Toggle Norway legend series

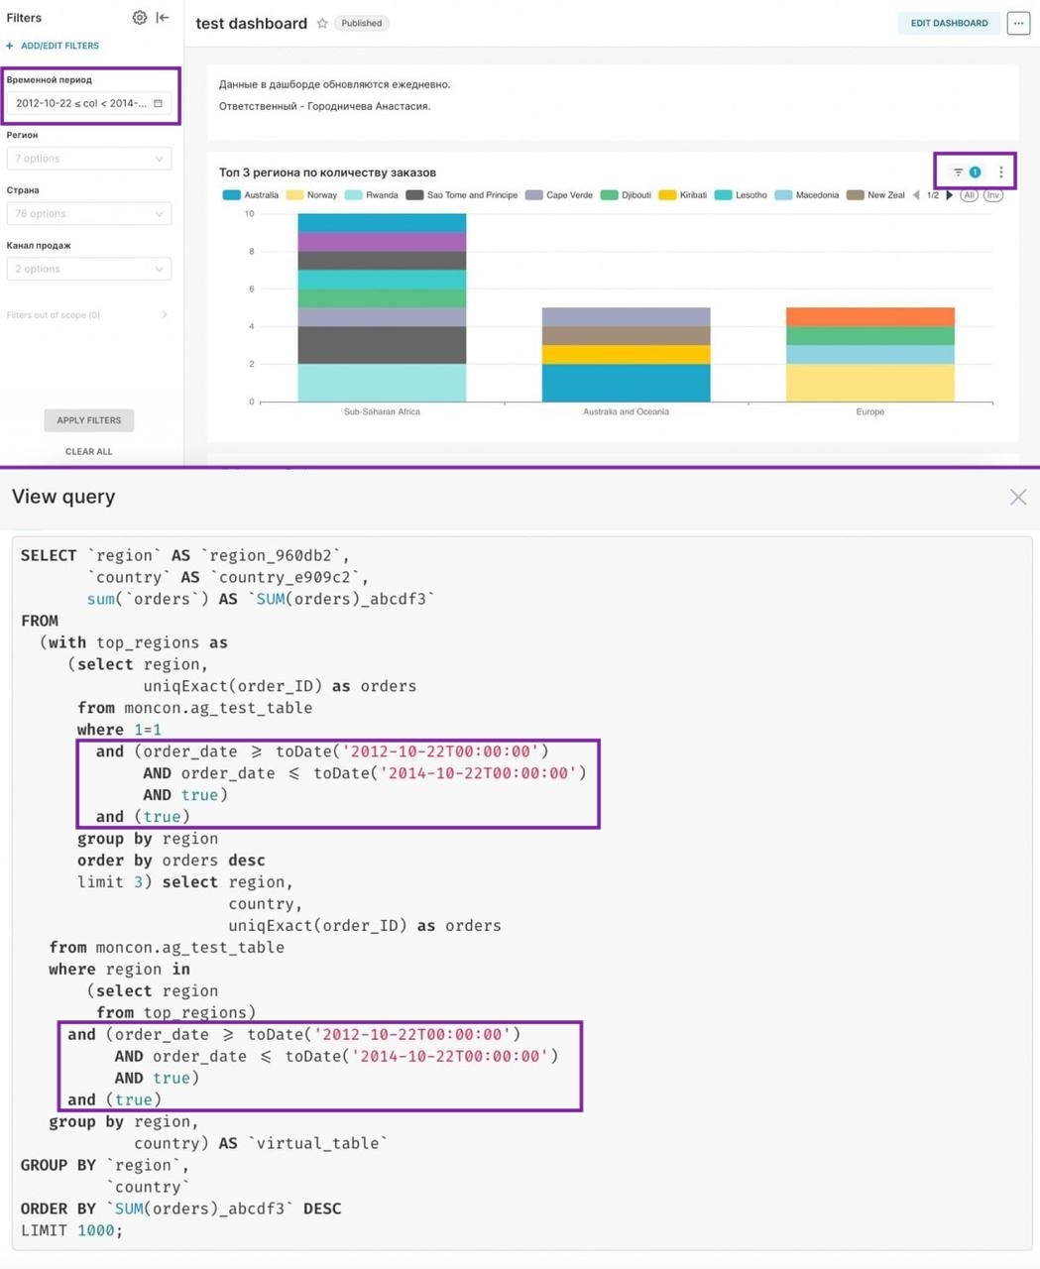(311, 195)
